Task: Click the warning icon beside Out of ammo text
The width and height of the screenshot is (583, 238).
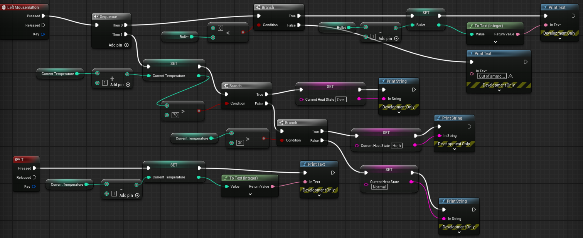Action: (511, 76)
